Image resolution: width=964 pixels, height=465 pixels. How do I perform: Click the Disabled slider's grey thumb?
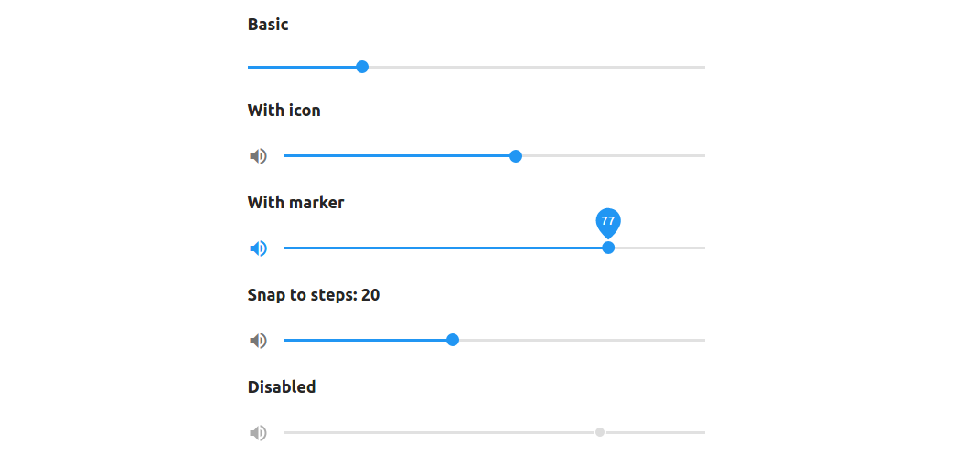pyautogui.click(x=600, y=432)
